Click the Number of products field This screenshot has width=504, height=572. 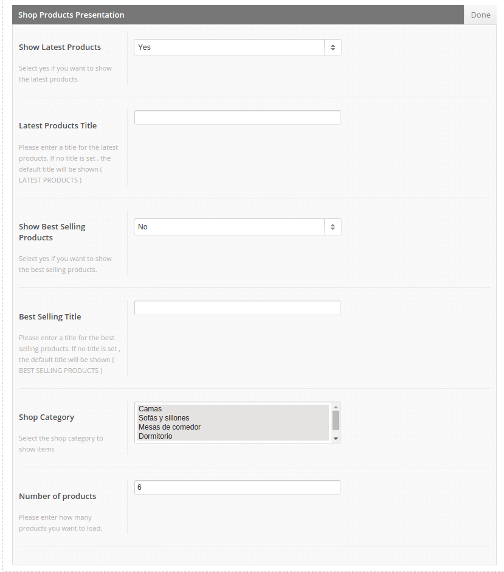[x=237, y=487]
